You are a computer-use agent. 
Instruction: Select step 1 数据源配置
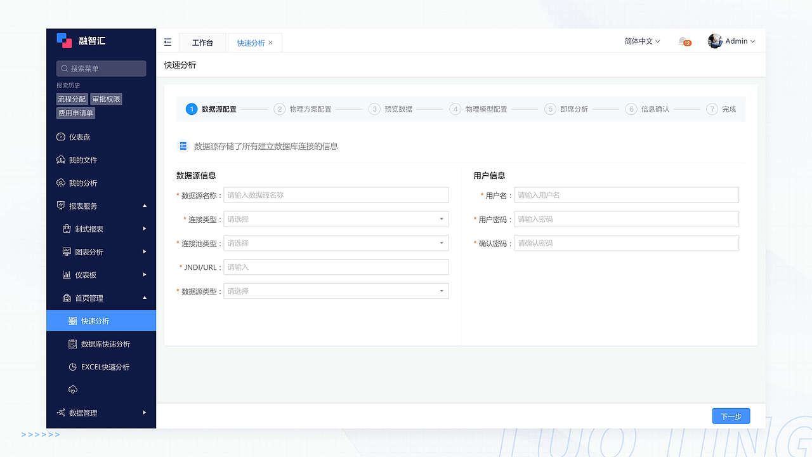point(211,109)
